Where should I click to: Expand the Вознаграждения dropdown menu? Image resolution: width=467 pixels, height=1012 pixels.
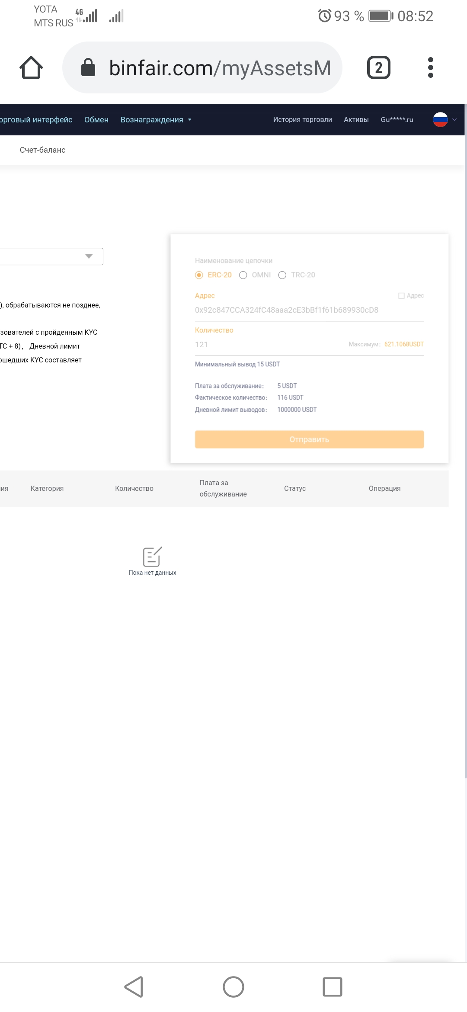click(x=156, y=120)
